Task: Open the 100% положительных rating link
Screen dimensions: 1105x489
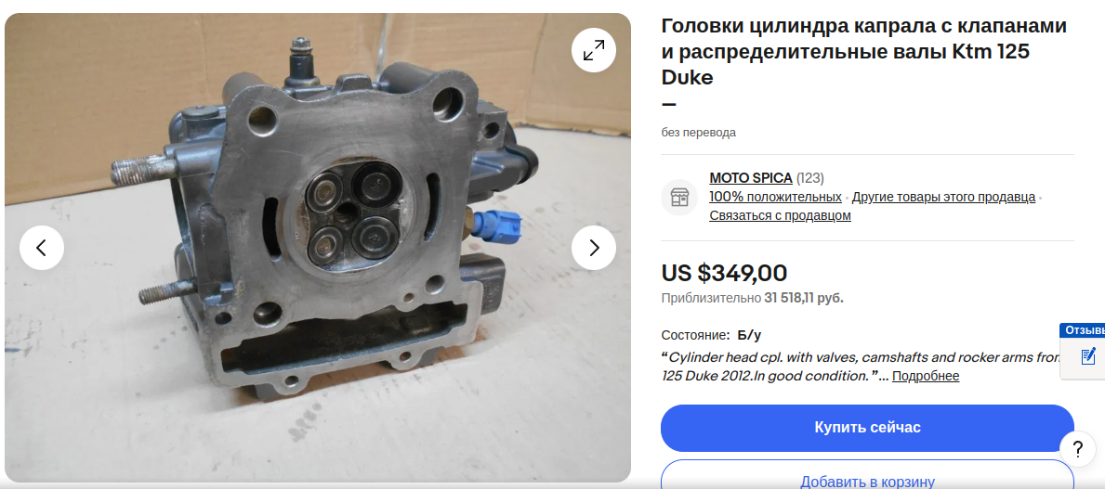Action: [775, 197]
